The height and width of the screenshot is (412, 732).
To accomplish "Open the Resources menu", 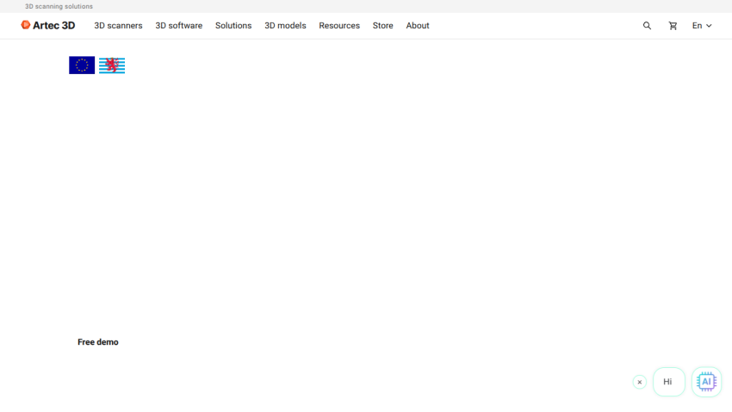I will click(x=339, y=26).
